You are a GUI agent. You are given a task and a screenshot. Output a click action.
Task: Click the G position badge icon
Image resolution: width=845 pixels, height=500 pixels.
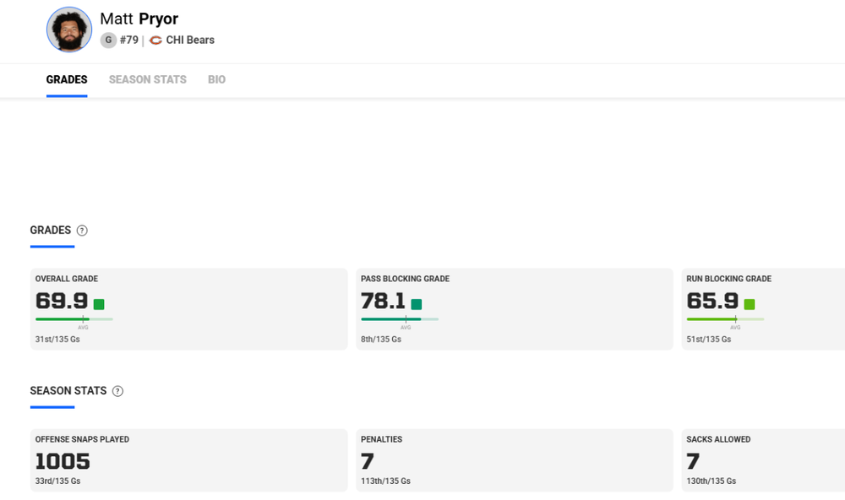[x=108, y=41]
